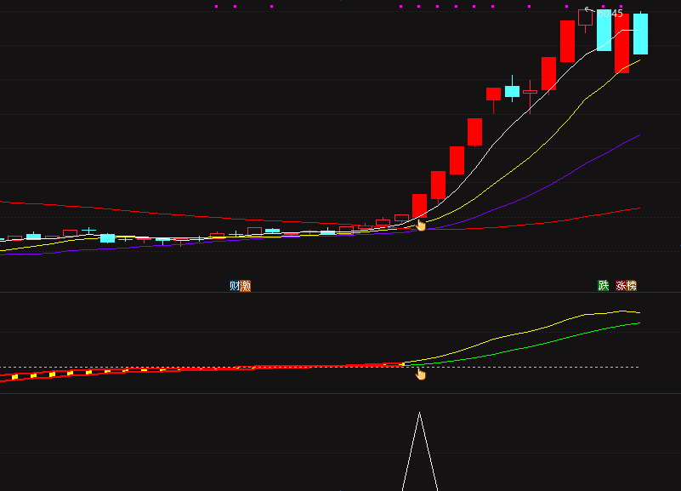Image resolution: width=681 pixels, height=491 pixels.
Task: Select the hollow red candle beside the 60.45 label
Action: (x=586, y=18)
